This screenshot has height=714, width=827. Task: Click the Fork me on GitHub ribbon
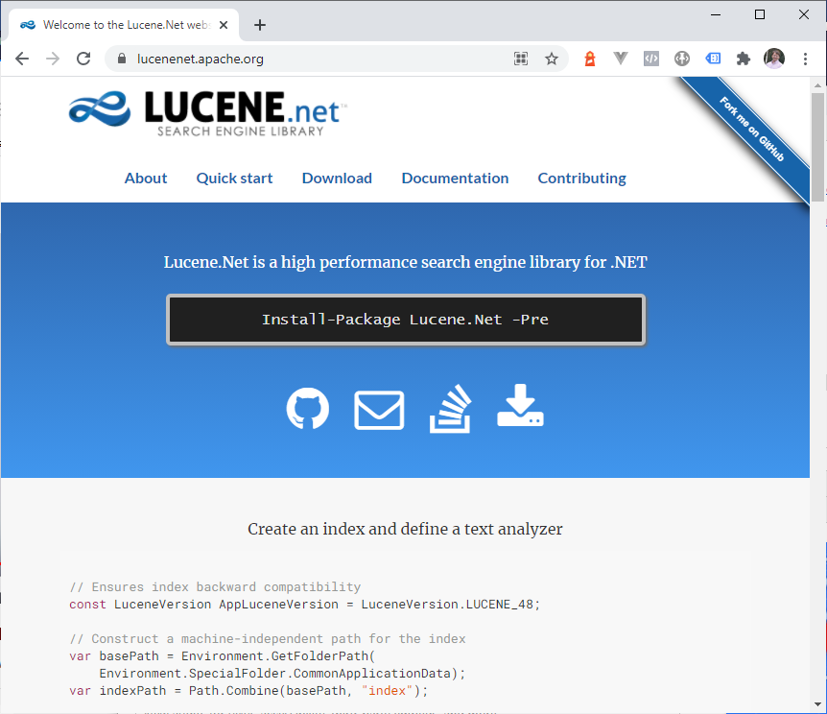pos(751,130)
